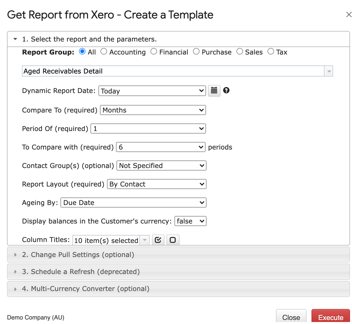Click the help question mark icon
352x324 pixels.
pyautogui.click(x=226, y=90)
